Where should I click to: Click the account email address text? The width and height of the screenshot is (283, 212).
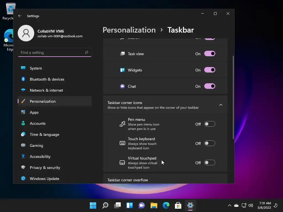pyautogui.click(x=60, y=36)
